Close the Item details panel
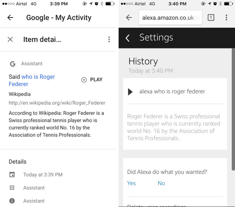The width and height of the screenshot is (235, 207). 10,39
